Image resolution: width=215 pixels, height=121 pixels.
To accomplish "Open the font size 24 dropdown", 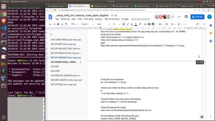I will (117, 24).
